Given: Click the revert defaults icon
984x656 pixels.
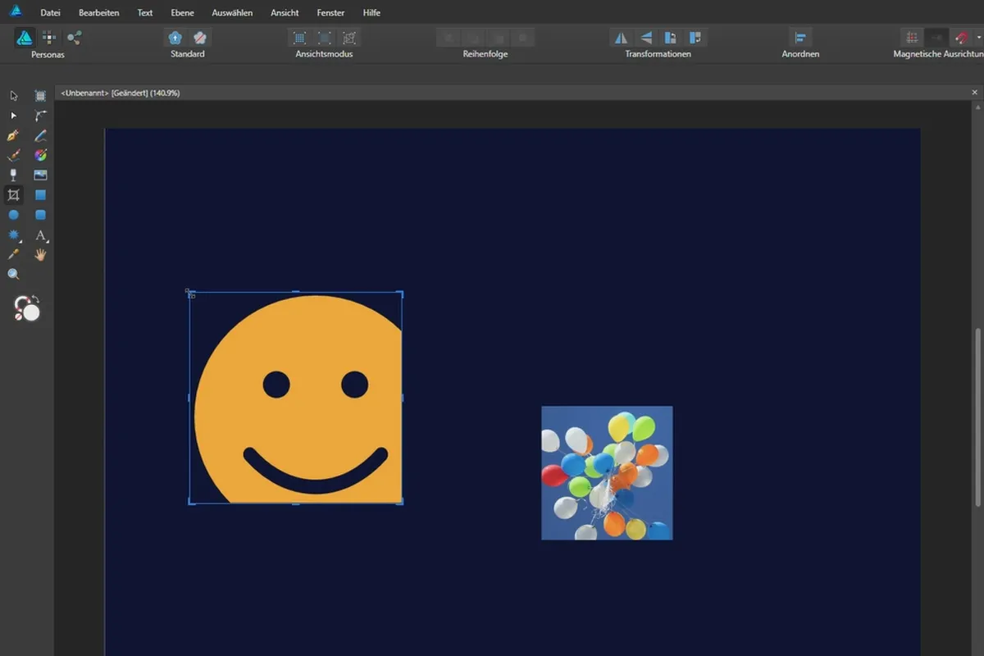Looking at the screenshot, I should tap(200, 37).
